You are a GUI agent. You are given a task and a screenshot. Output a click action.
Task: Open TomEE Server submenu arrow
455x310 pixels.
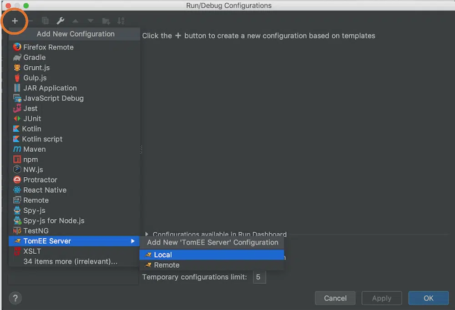[x=133, y=241]
